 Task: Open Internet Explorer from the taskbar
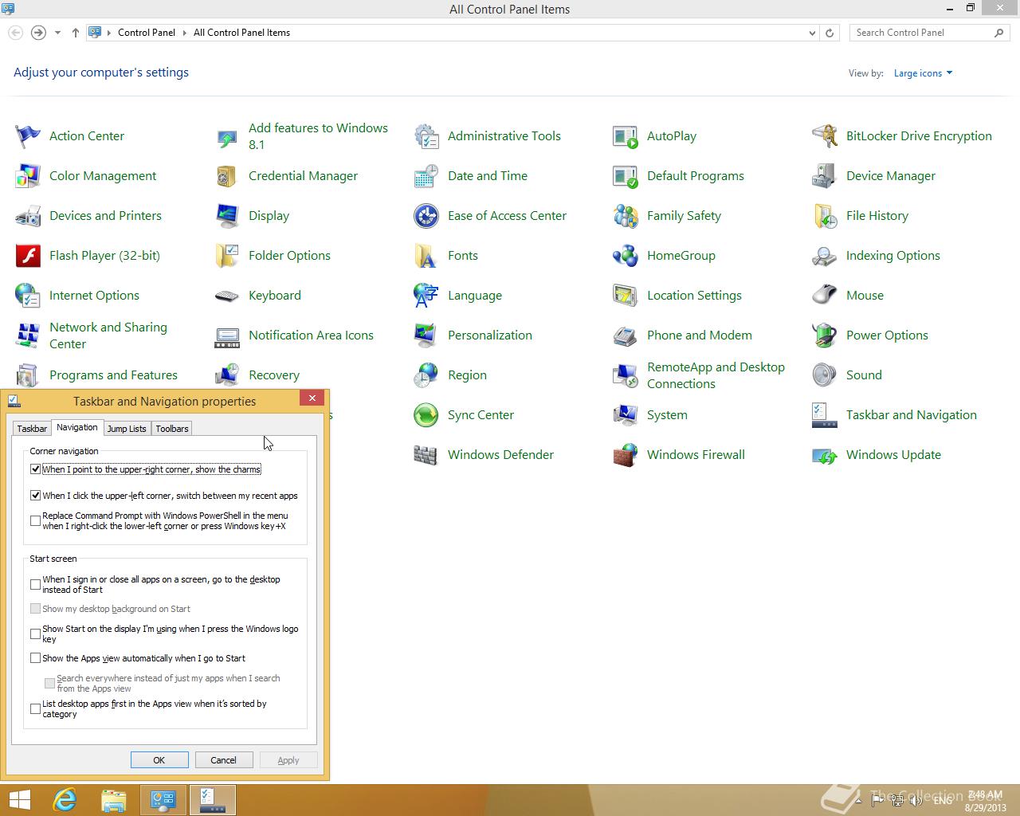coord(65,799)
